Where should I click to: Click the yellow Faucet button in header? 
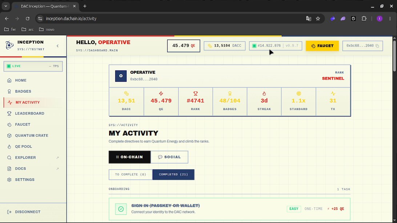[322, 46]
